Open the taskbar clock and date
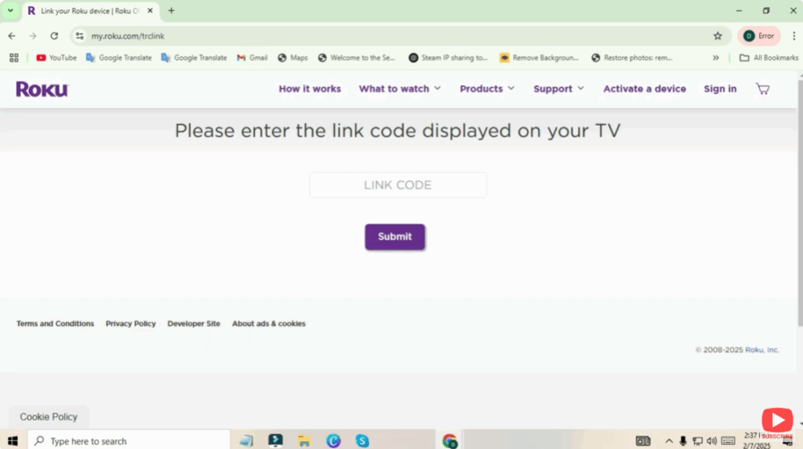Screen dimensions: 803x449 pyautogui.click(x=757, y=441)
